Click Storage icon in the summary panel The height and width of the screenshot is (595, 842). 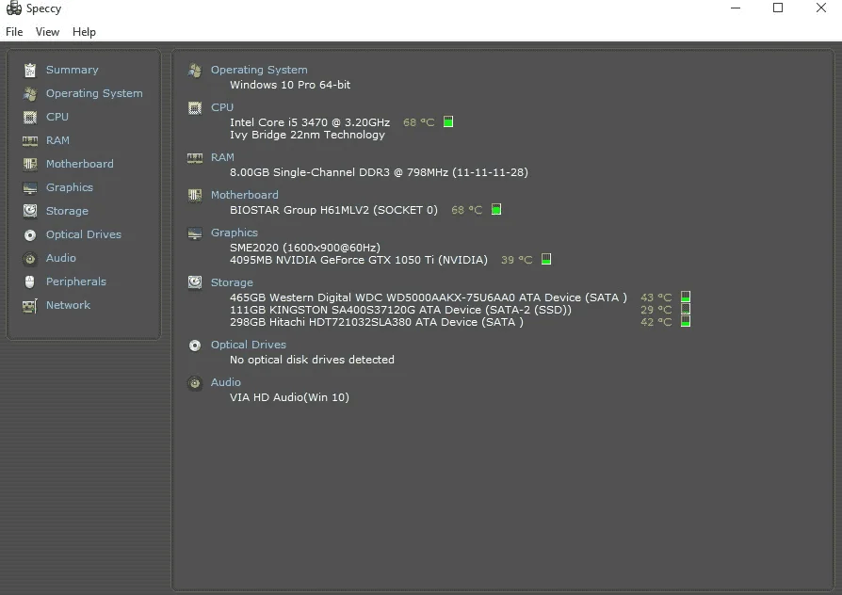pos(195,282)
